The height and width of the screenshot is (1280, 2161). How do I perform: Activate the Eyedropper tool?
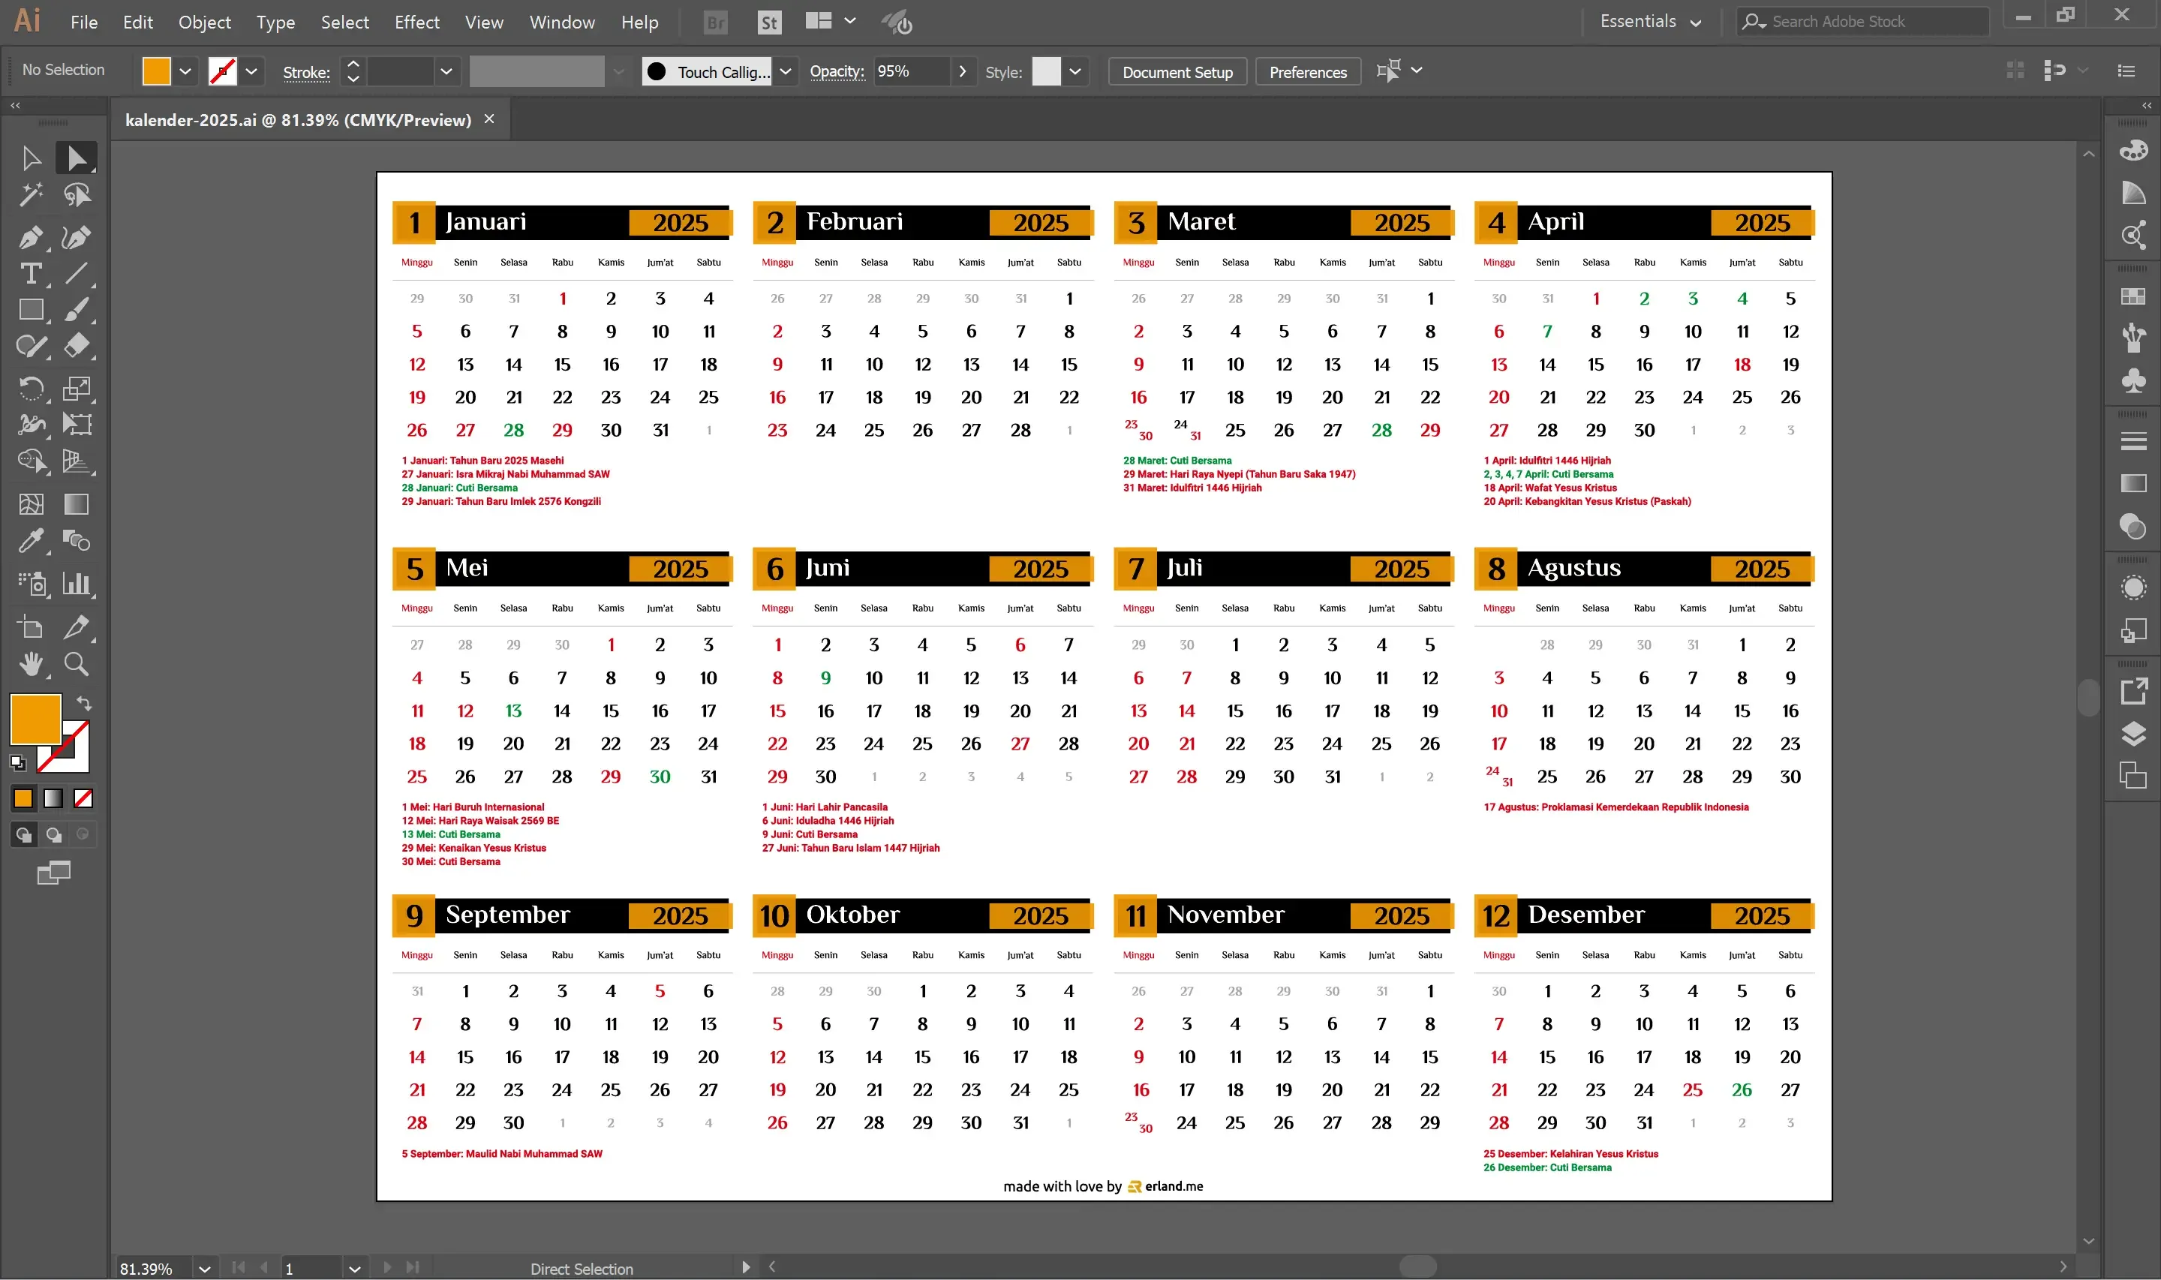point(31,541)
